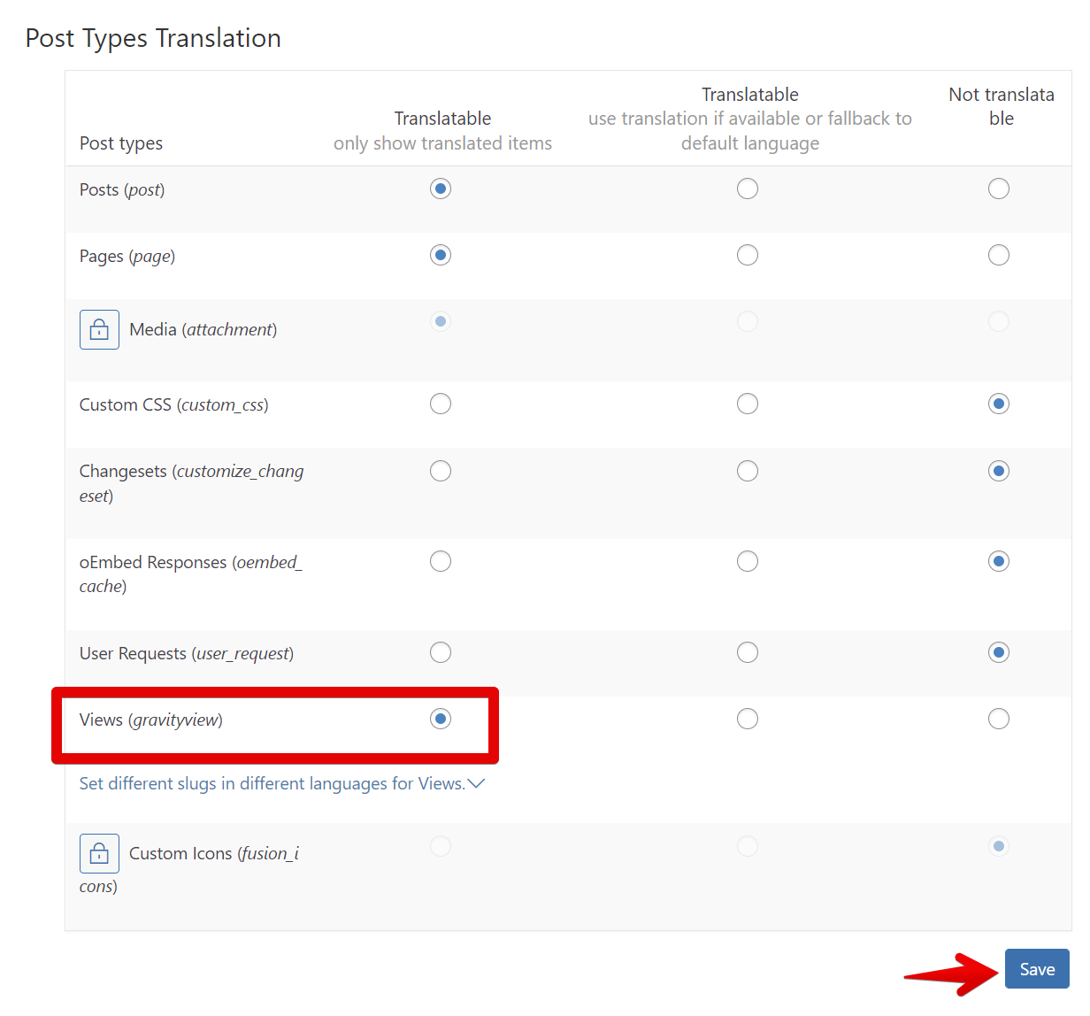Click the 'Not translatable' column header
This screenshot has height=1016, width=1090.
[1002, 106]
